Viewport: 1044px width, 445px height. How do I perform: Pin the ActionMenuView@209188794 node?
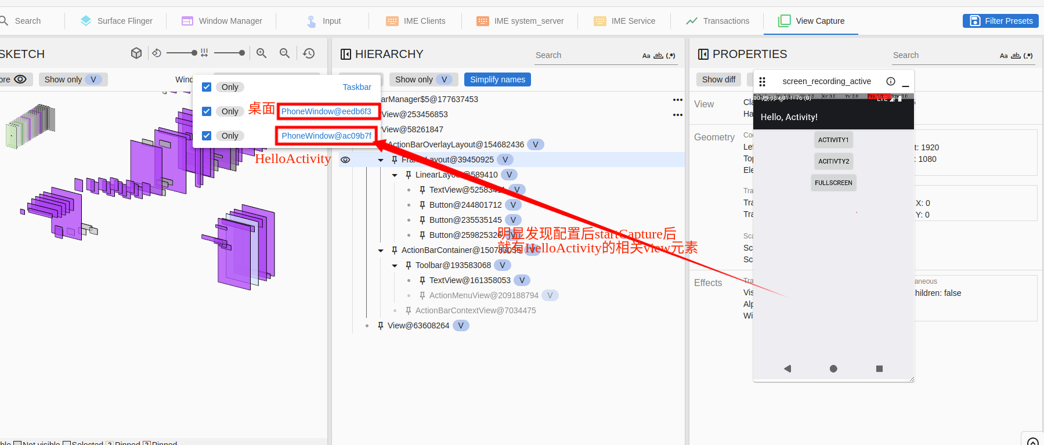click(x=422, y=295)
